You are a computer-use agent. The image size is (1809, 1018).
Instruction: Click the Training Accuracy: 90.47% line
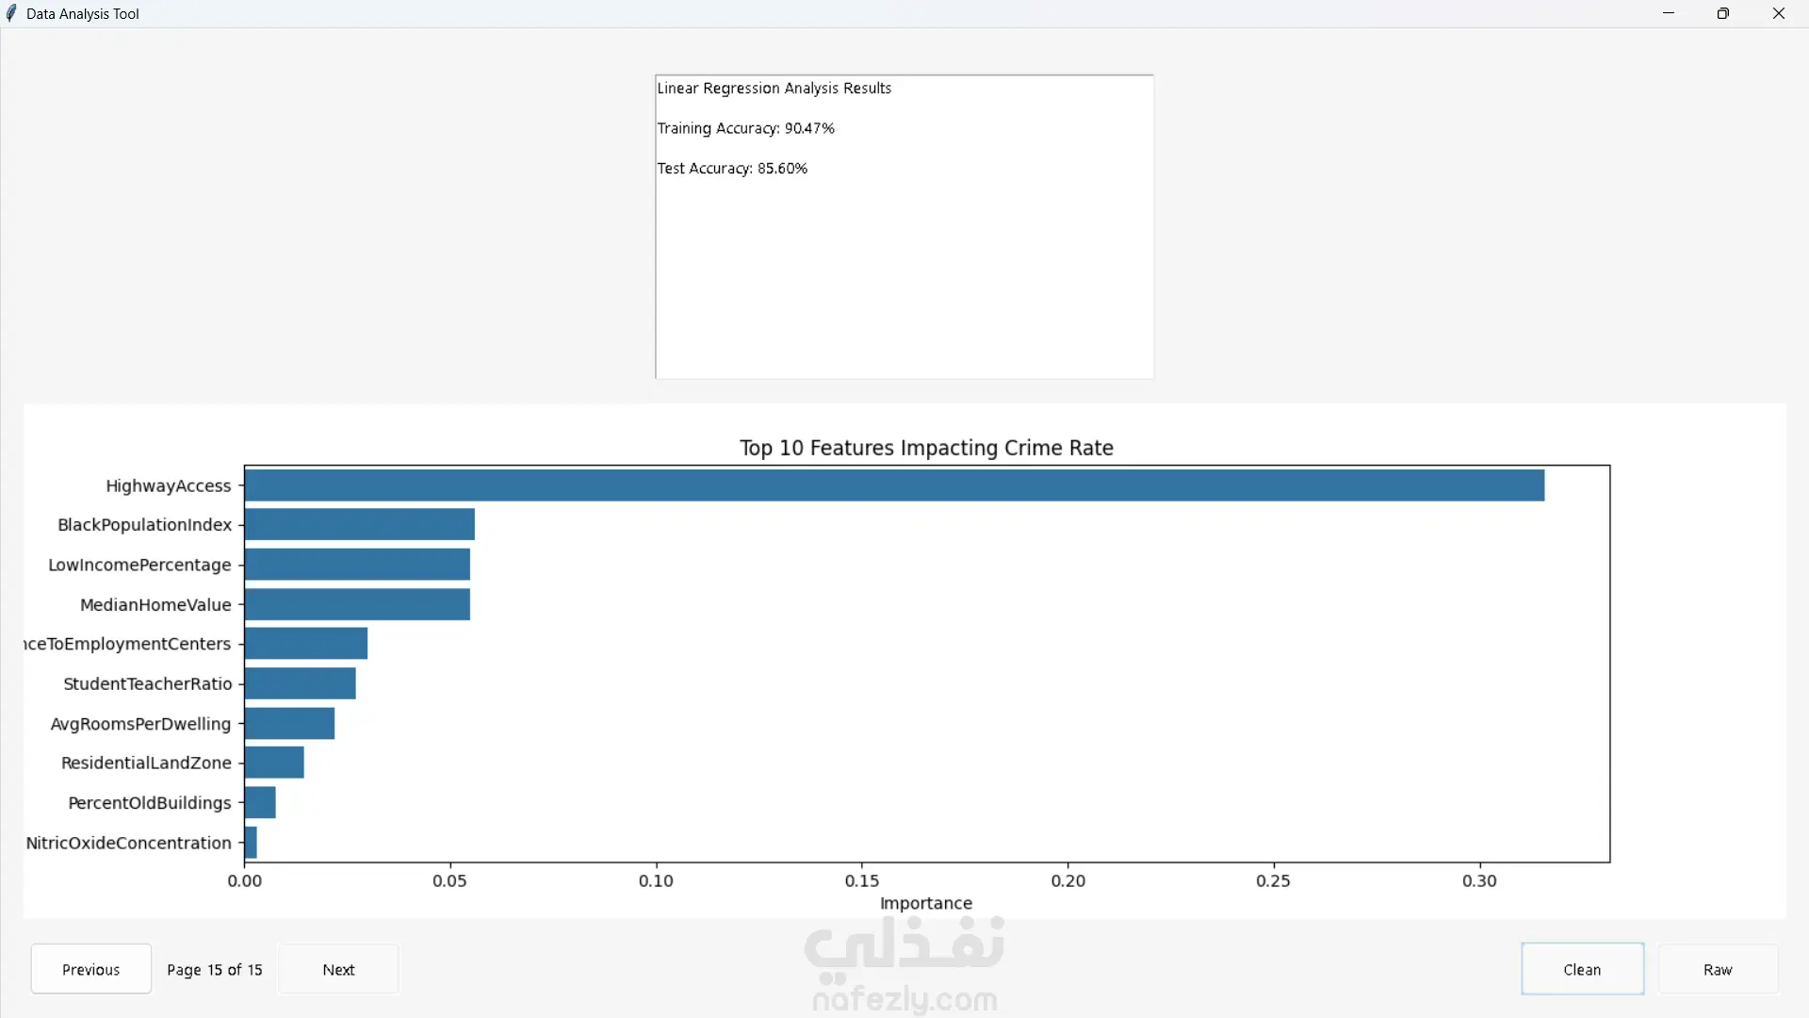745,128
